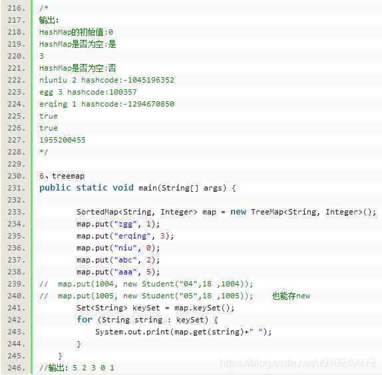Viewport: 382px width, 375px height.
Task: Click 'public static void main' declaration
Action: click(137, 188)
